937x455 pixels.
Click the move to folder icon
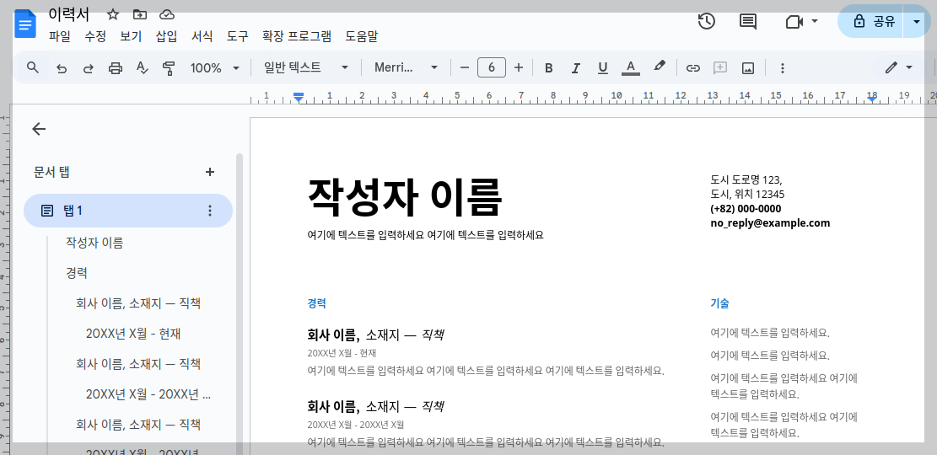[140, 14]
